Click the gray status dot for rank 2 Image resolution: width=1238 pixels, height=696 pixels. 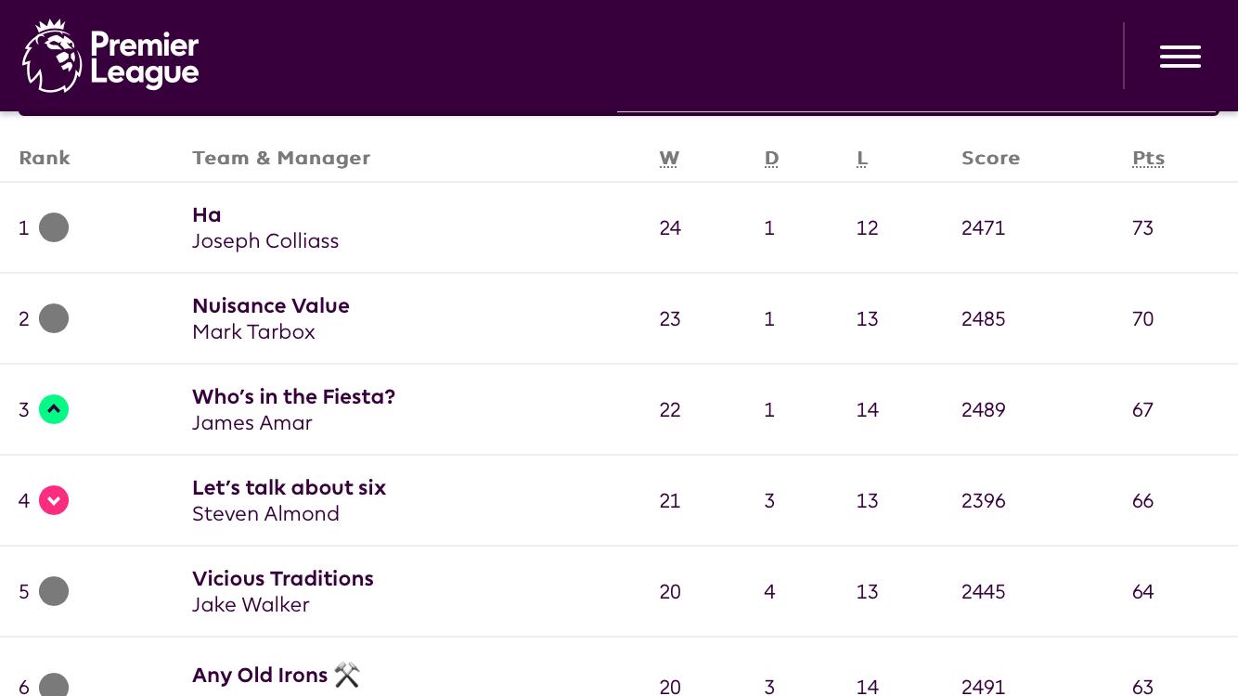[54, 318]
